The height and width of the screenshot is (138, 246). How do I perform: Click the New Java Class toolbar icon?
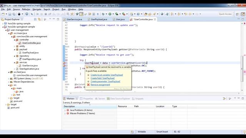(x=138, y=14)
